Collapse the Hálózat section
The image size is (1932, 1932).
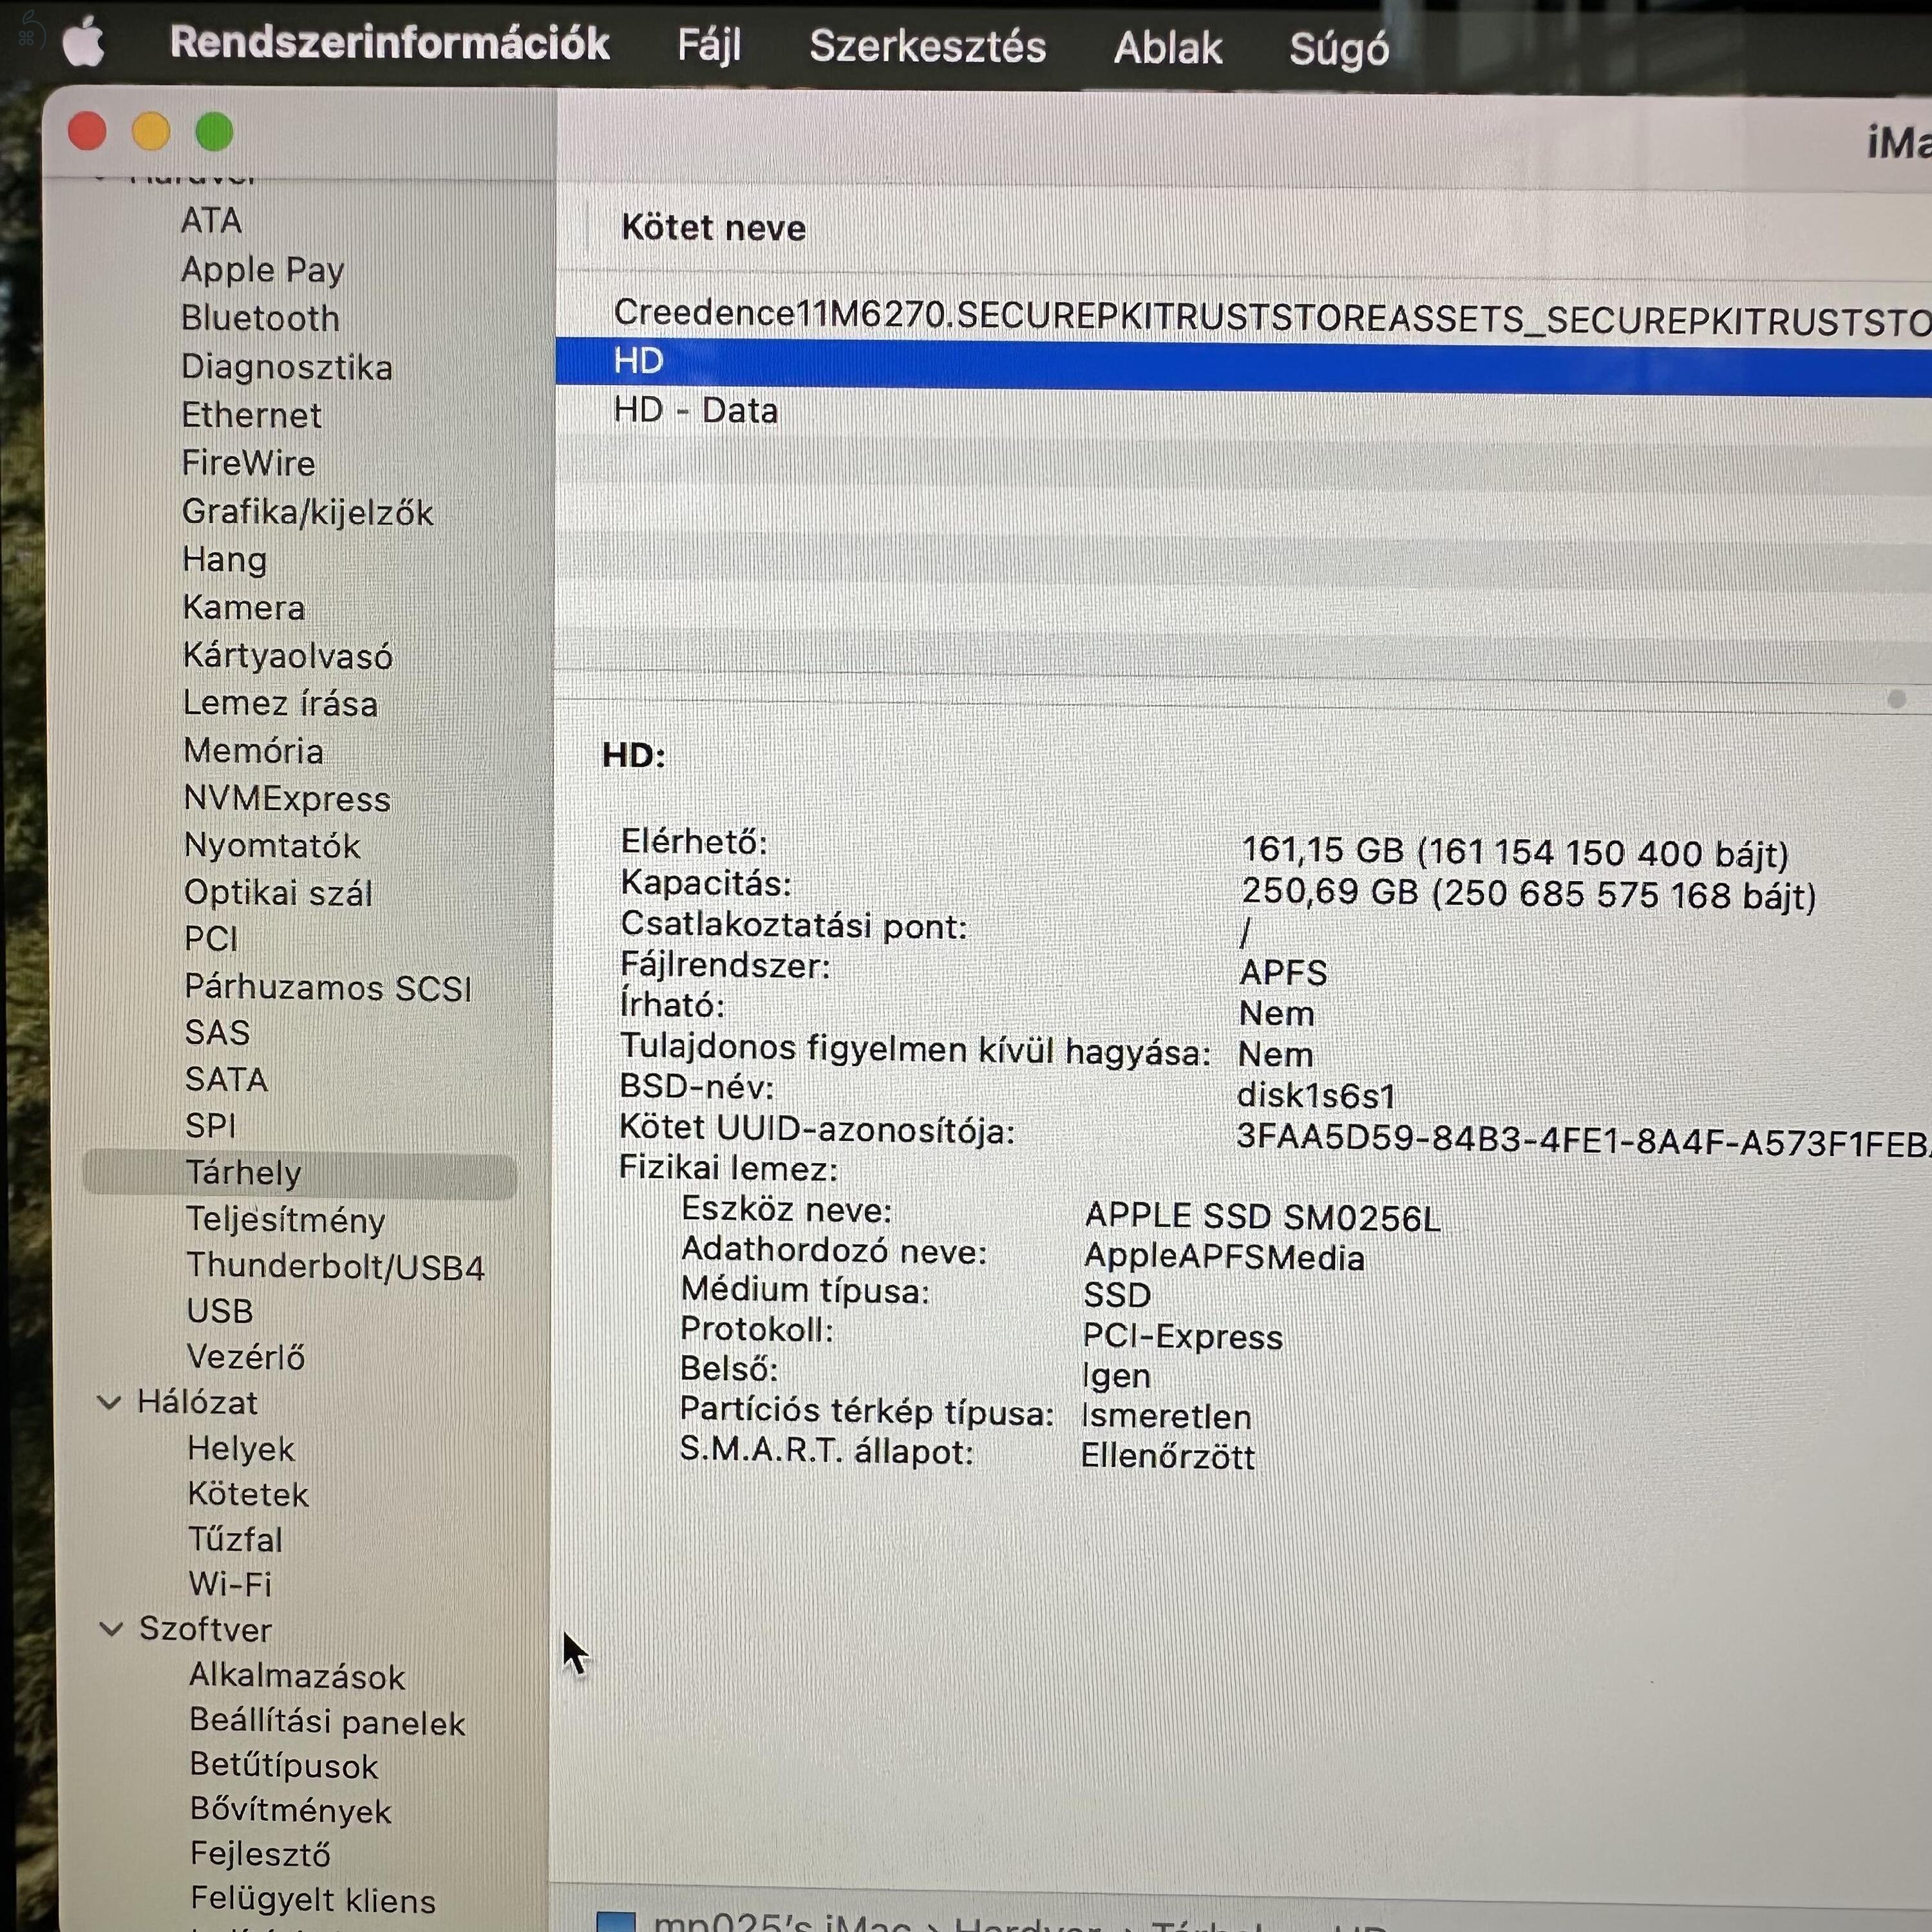coord(110,1402)
